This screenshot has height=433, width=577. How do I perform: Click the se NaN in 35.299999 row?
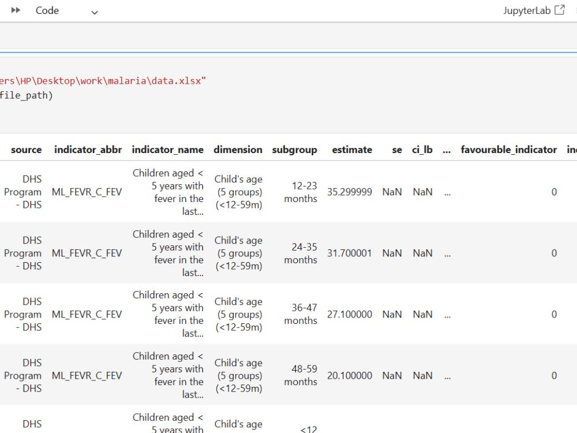click(x=392, y=192)
